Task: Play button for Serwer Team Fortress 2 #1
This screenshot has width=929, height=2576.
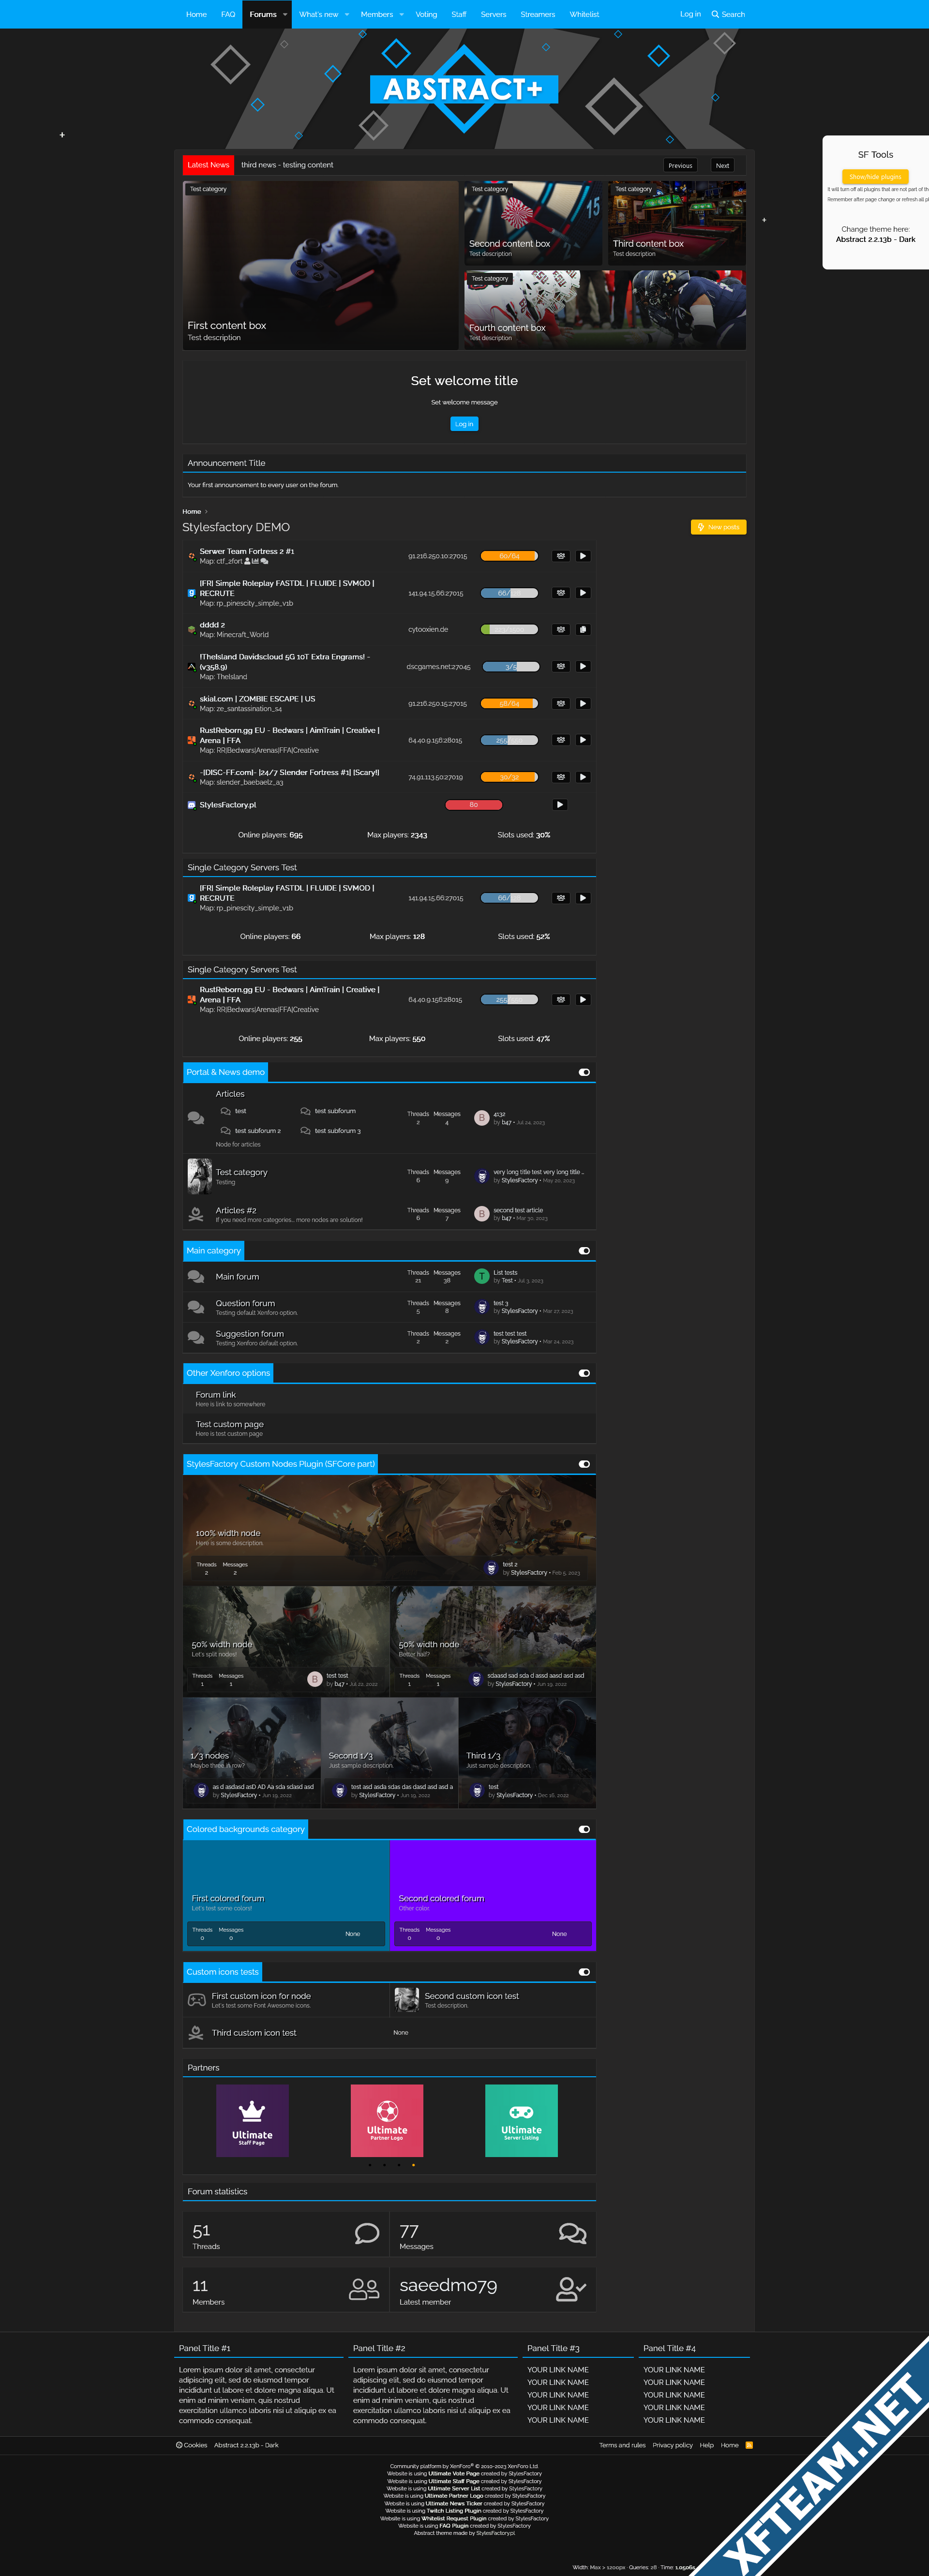Action: (x=582, y=556)
